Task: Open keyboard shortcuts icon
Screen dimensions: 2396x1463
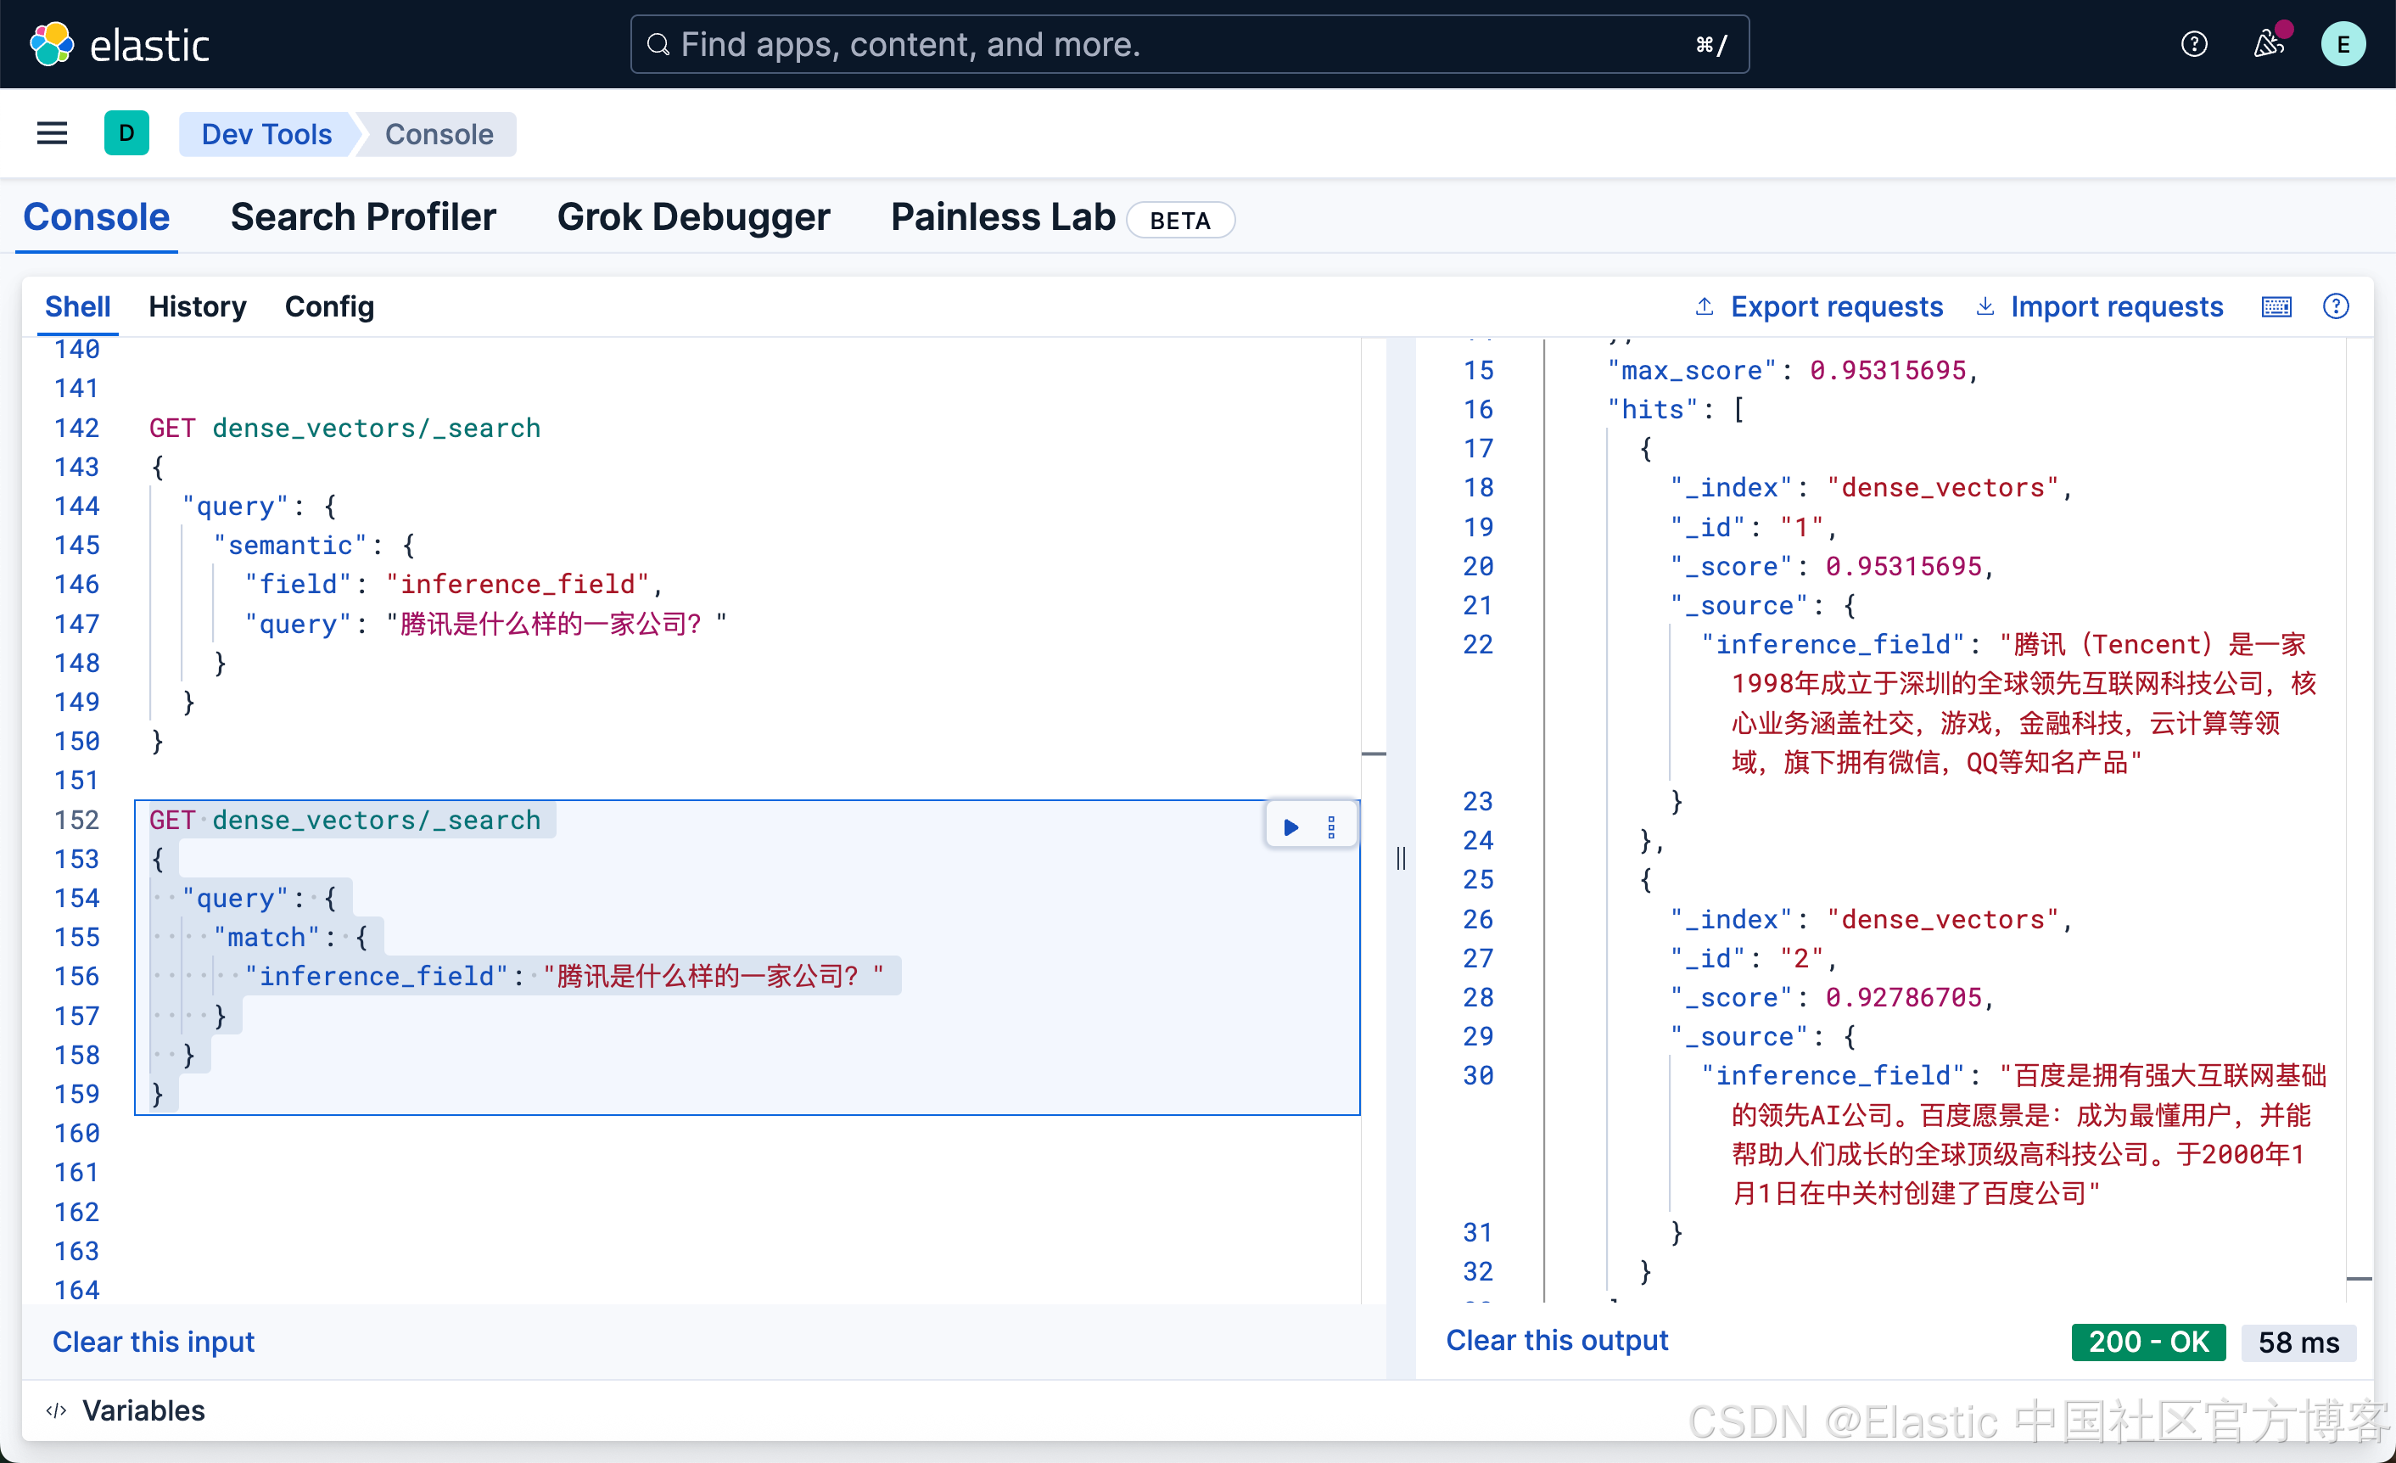Action: (2276, 306)
